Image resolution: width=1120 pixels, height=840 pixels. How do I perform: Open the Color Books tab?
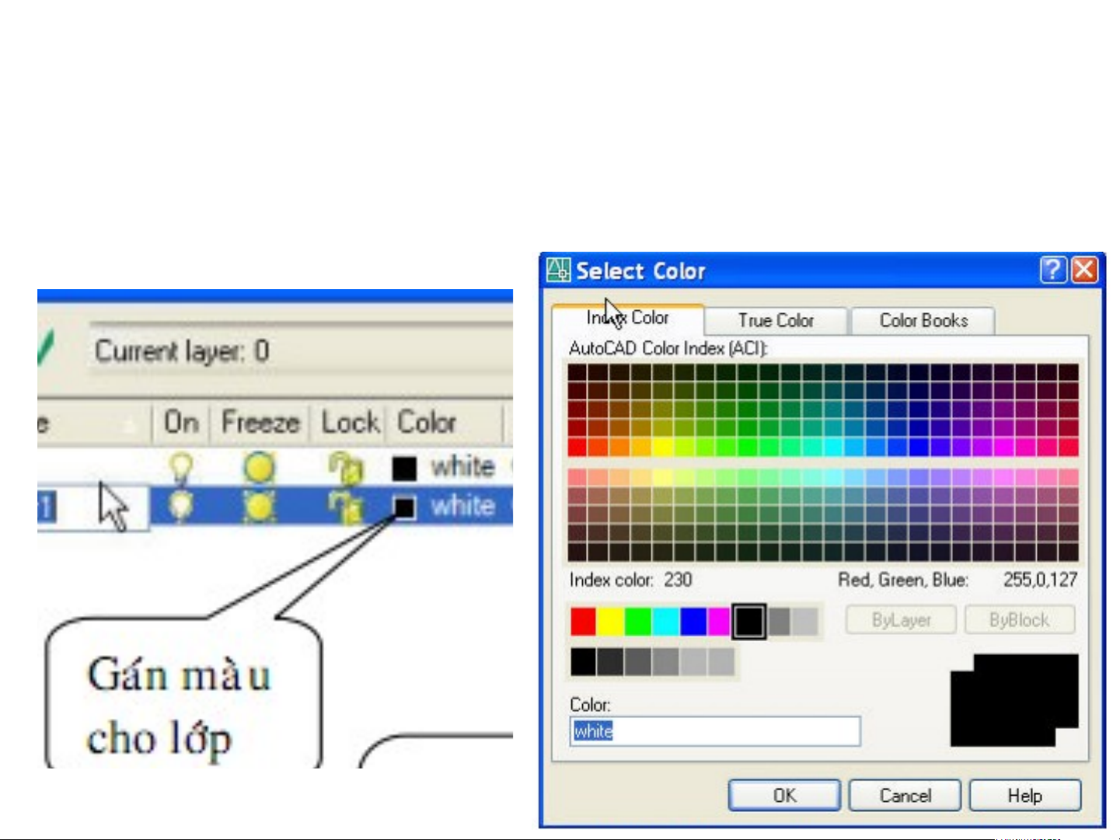point(923,320)
